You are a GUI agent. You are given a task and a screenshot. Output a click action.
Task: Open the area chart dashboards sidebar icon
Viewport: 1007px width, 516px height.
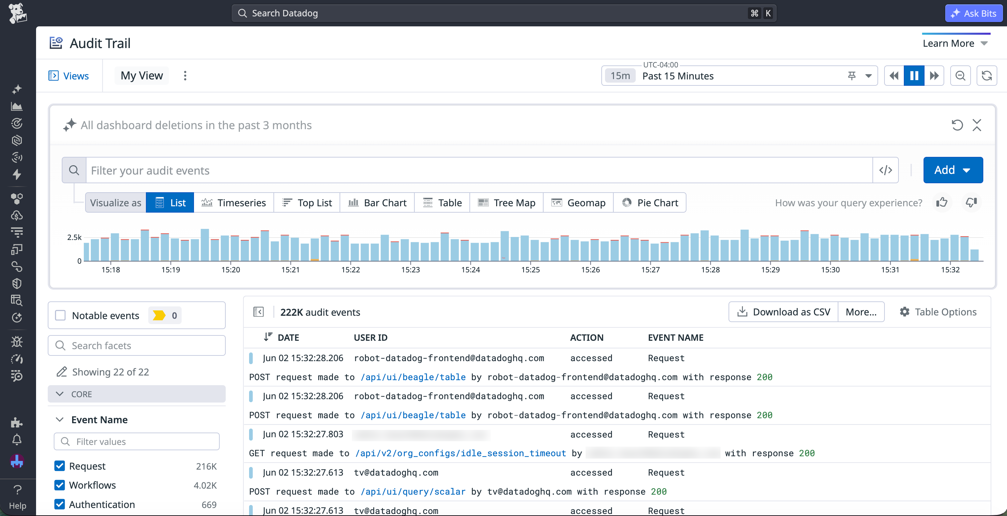click(x=17, y=106)
